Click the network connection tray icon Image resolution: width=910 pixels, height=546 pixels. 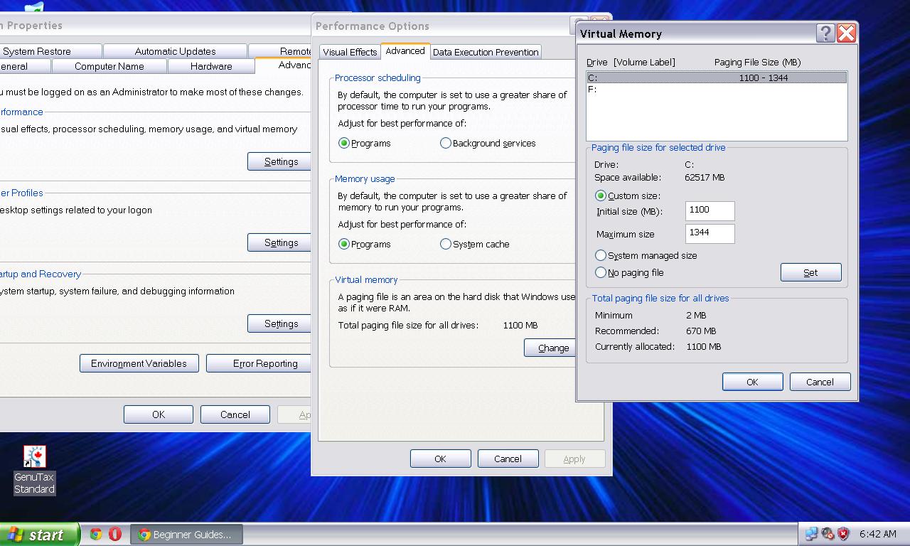[811, 534]
